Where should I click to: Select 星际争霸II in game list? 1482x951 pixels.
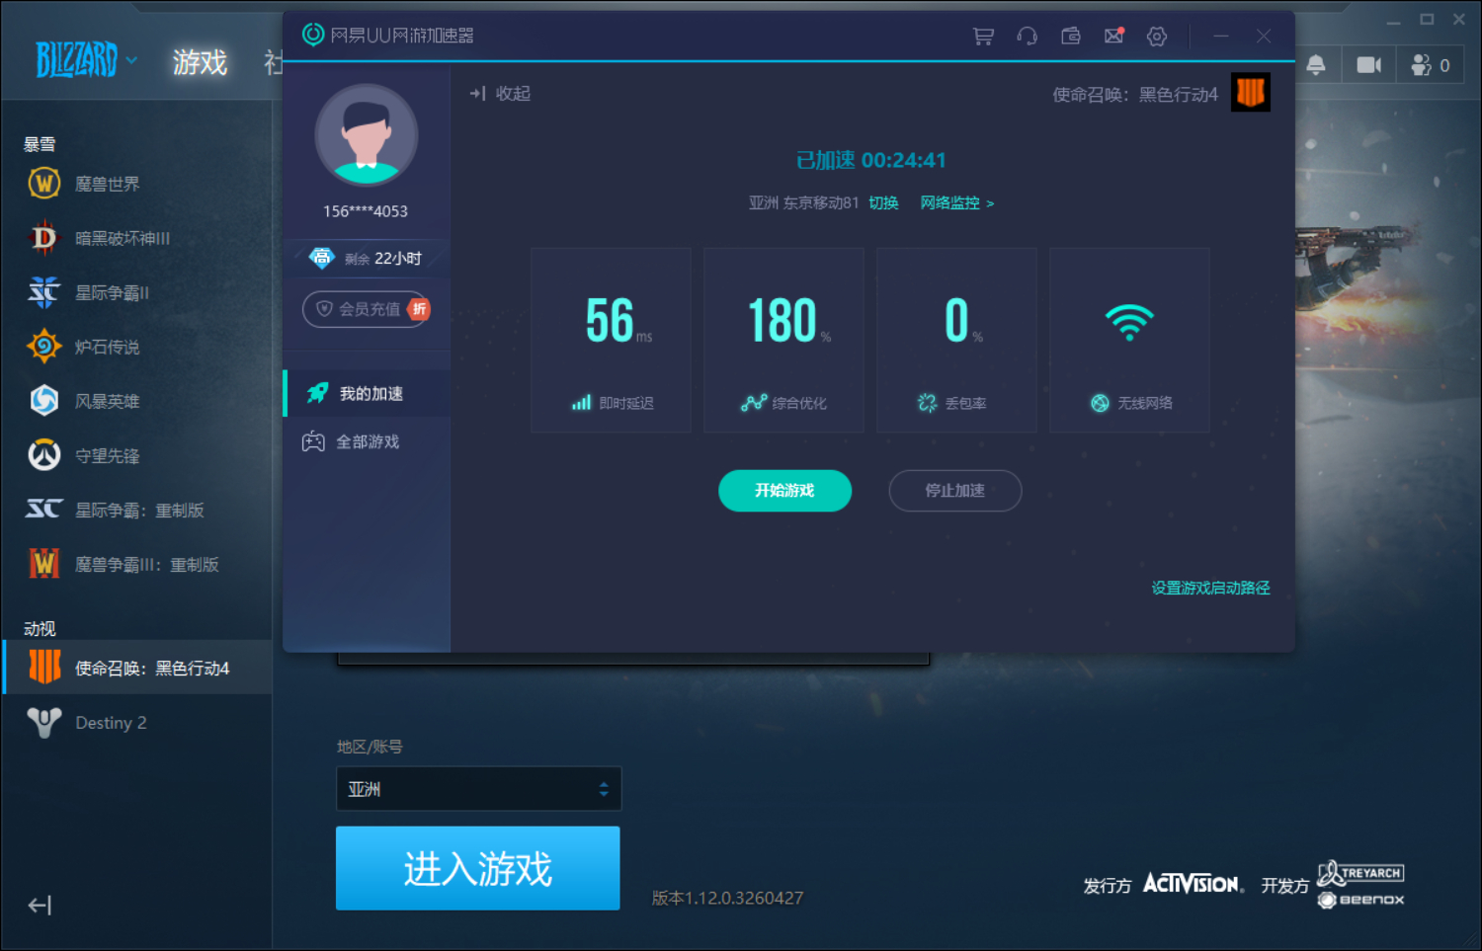(136, 292)
